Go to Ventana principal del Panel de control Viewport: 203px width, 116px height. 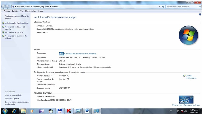17,17
